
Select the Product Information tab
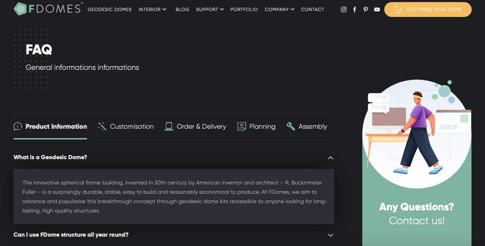[50, 127]
